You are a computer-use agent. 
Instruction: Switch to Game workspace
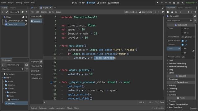point(101,3)
